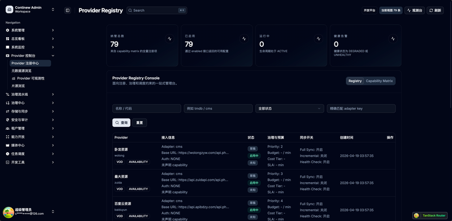This screenshot has width=452, height=221.
Task: Click the activity icon on 健康告警 card
Action: [x=393, y=38]
